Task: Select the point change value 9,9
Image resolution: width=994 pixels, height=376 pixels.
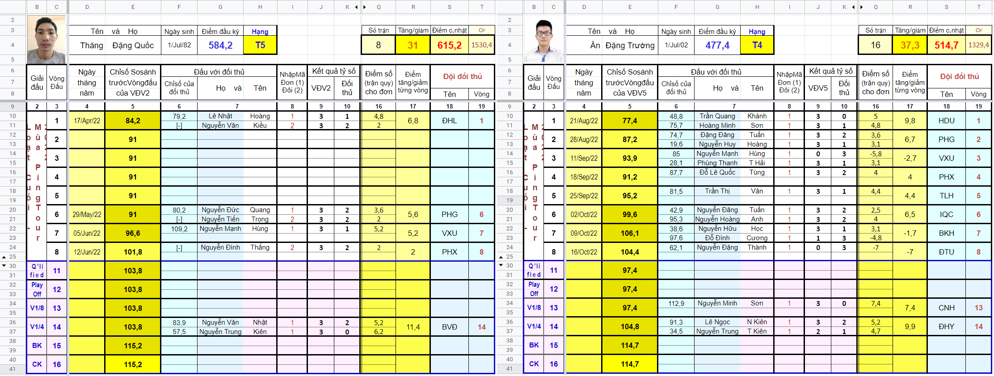Action: tap(910, 327)
